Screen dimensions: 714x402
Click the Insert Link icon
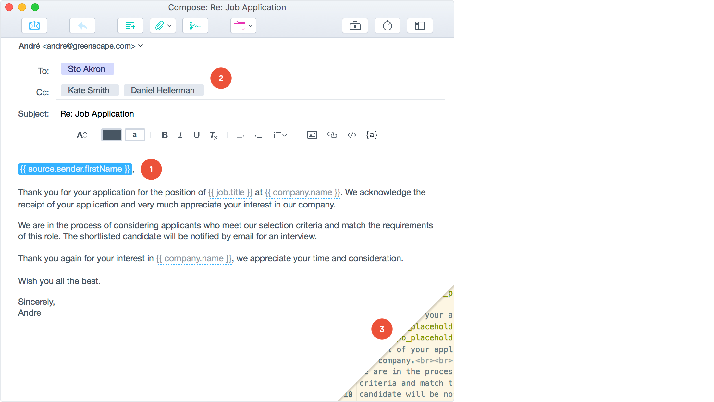pyautogui.click(x=332, y=135)
